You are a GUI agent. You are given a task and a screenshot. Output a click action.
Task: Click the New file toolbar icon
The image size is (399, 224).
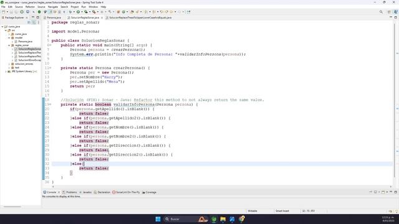tap(4, 12)
